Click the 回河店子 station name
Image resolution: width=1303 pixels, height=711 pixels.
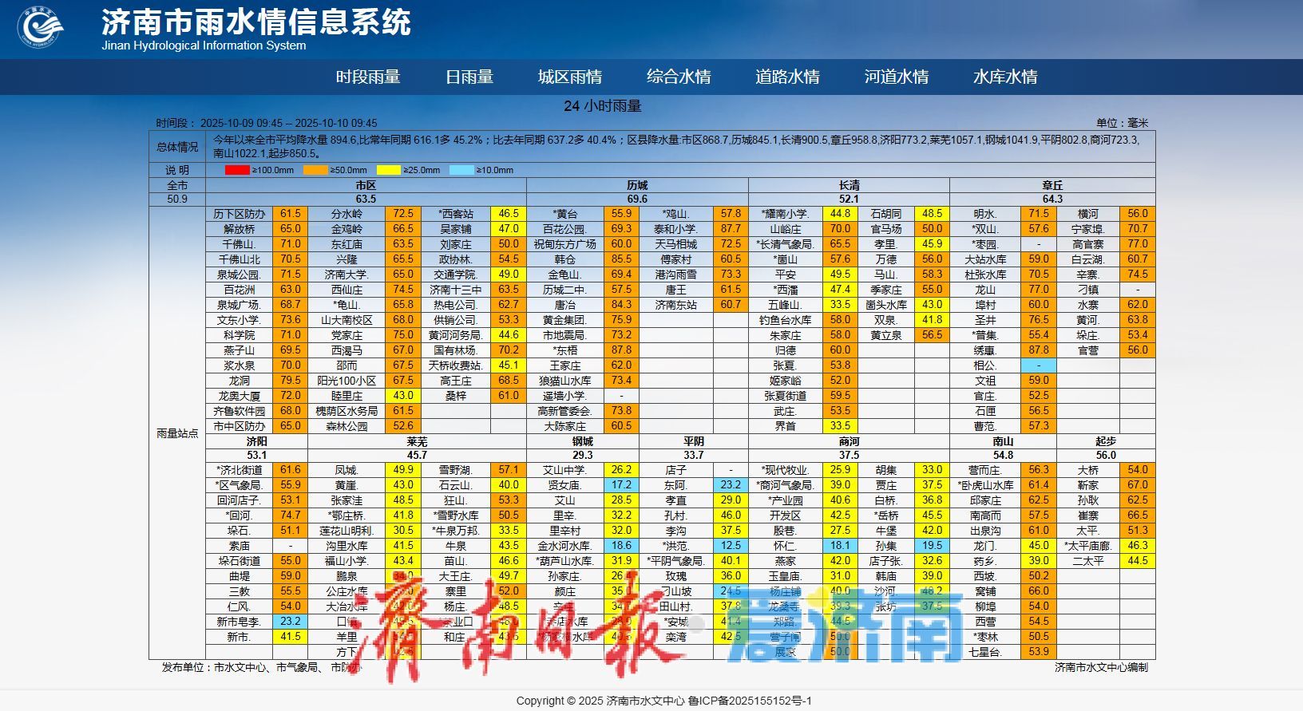pyautogui.click(x=240, y=500)
